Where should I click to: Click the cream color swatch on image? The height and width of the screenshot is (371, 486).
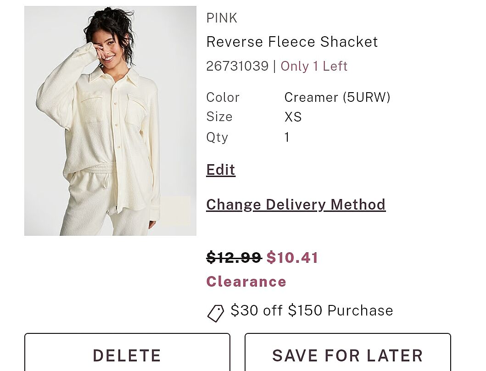[x=175, y=211]
